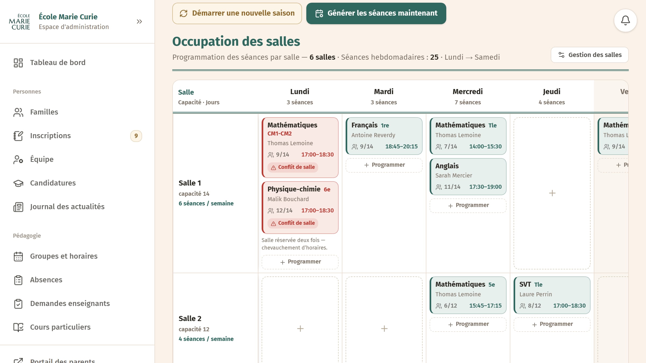
Task: Click Programmer under Salle 1 Lundi
Action: (300, 262)
